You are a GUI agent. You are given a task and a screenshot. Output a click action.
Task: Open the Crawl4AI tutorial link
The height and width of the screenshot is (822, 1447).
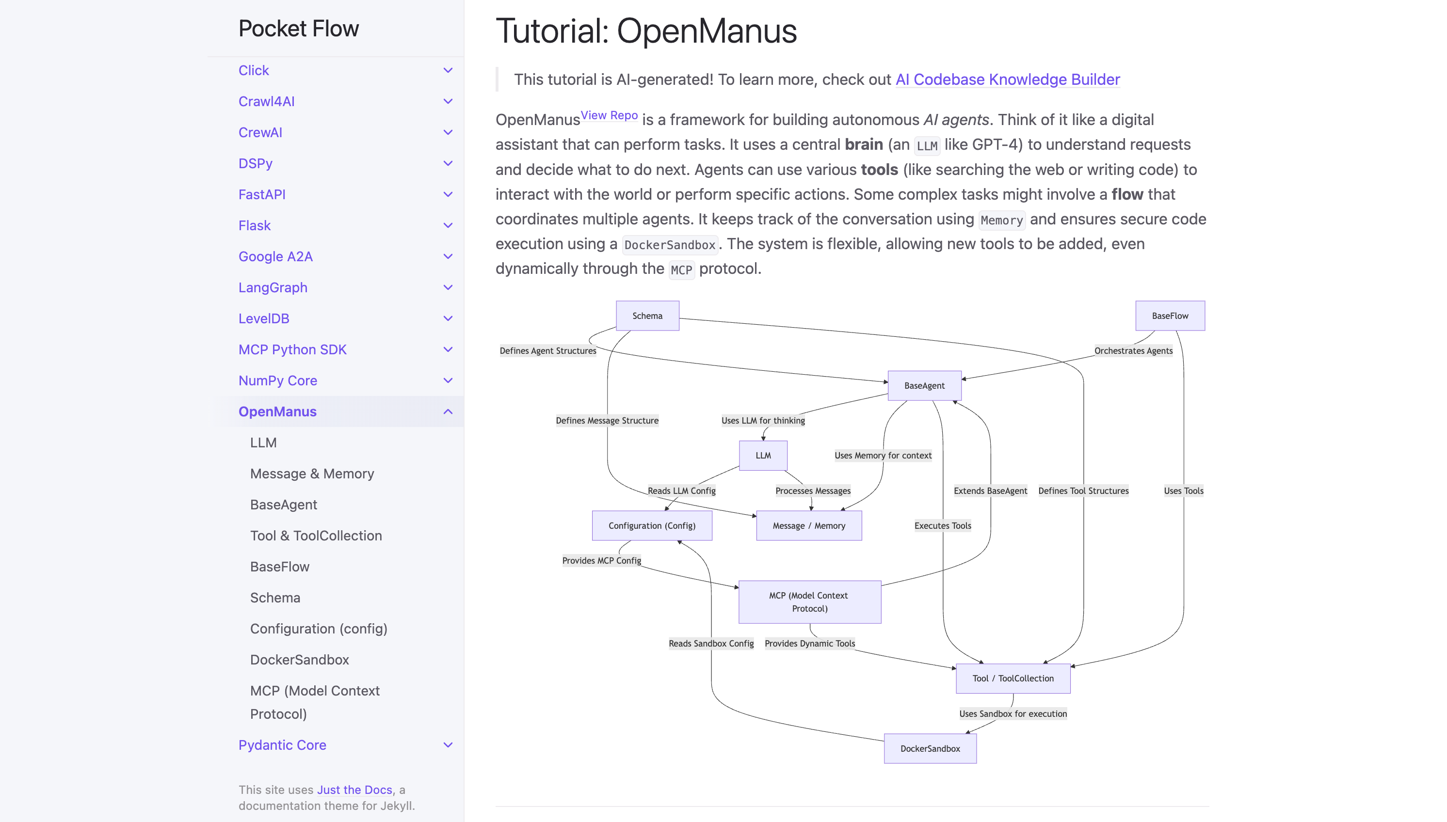pos(267,102)
